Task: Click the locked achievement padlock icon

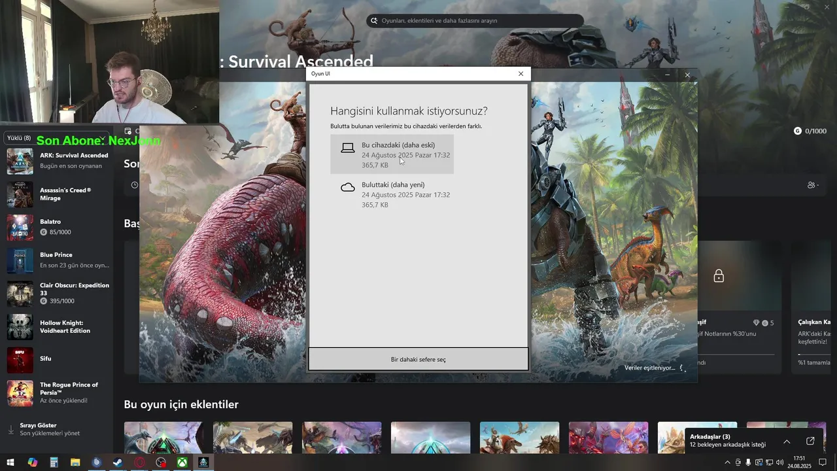Action: pos(719,276)
